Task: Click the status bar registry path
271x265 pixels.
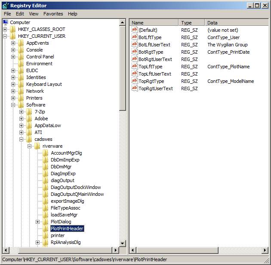Action: coord(85,259)
